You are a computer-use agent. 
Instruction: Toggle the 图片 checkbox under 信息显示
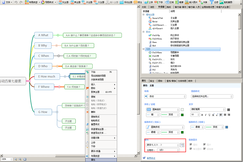(204, 145)
